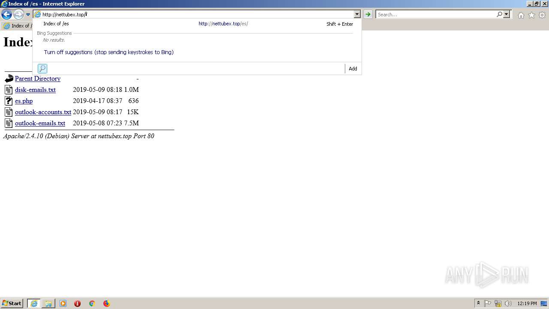Select the 'Index of /es' browser tab
549x309 pixels.
tap(17, 26)
